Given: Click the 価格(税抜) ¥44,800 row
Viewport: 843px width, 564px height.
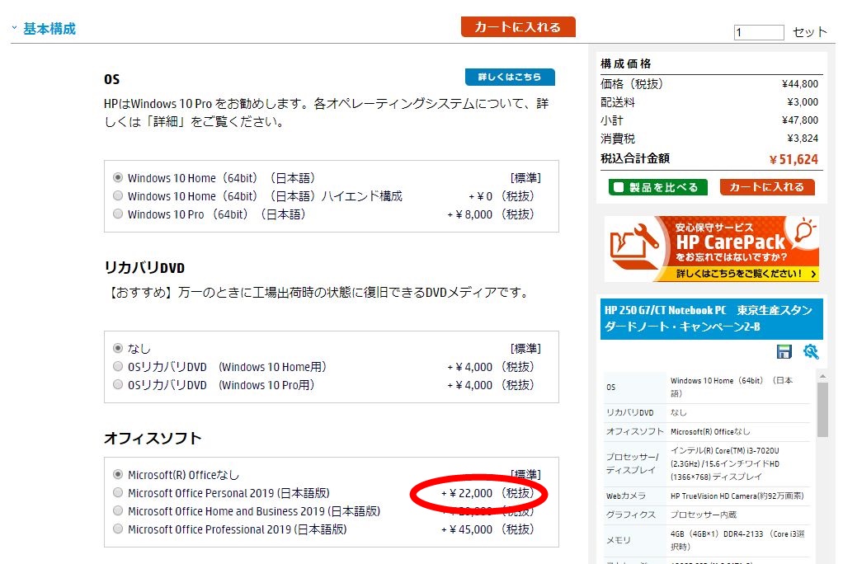Looking at the screenshot, I should 709,84.
